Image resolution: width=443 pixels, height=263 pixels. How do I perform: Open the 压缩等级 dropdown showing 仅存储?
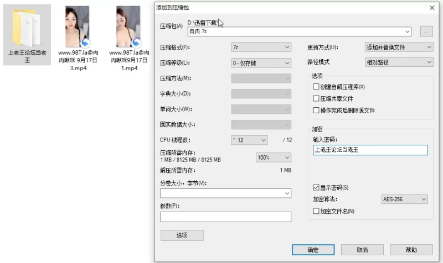261,63
